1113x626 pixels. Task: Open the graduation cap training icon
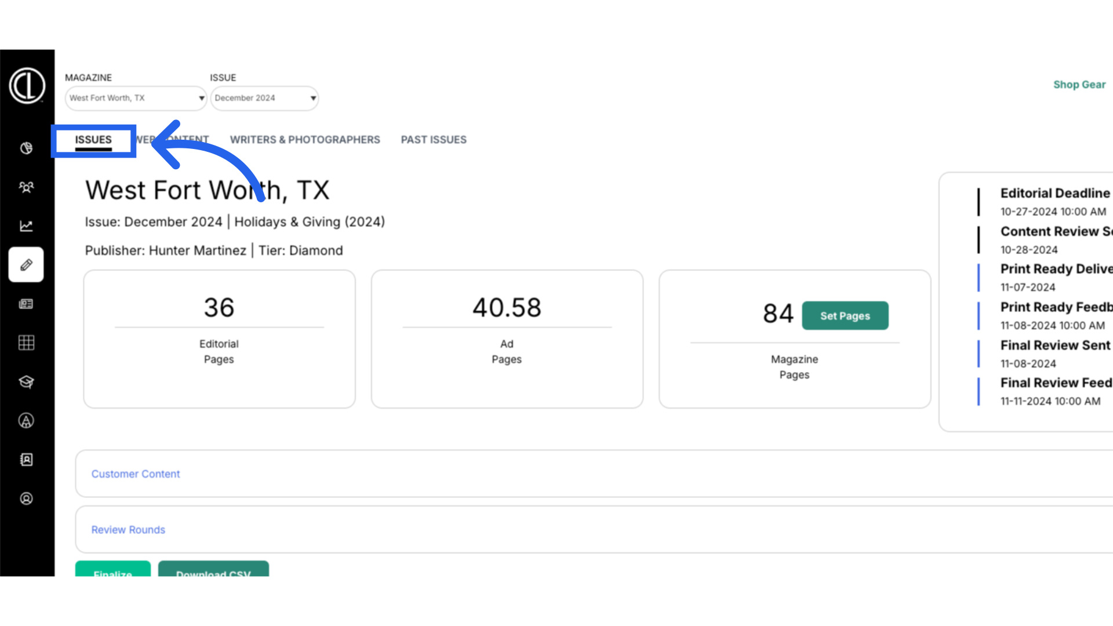point(26,381)
